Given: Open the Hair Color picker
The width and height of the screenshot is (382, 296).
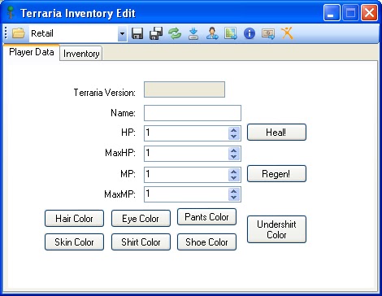Looking at the screenshot, I should 74,218.
